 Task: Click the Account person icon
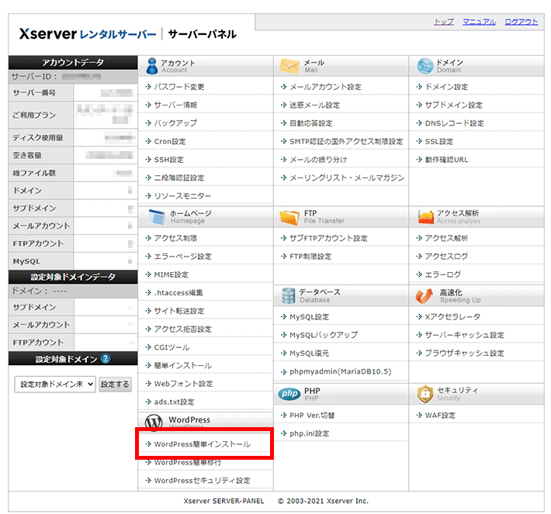152,66
